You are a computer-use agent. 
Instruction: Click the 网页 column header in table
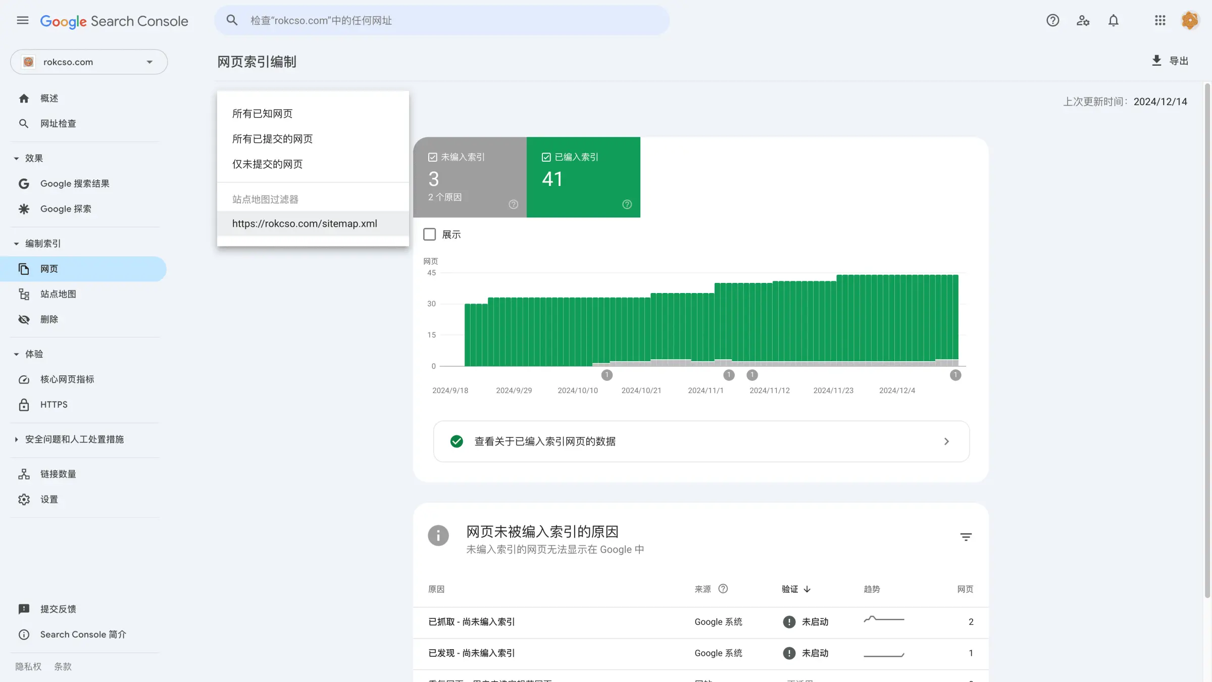pos(965,589)
